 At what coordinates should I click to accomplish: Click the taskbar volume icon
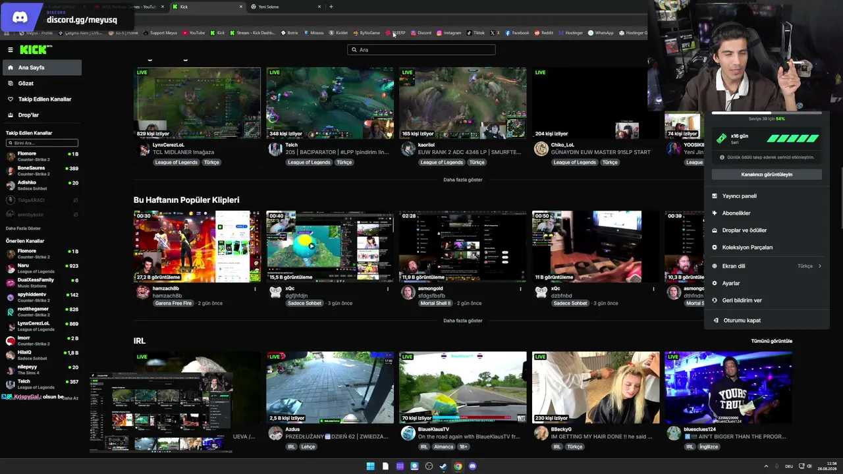pyautogui.click(x=809, y=466)
